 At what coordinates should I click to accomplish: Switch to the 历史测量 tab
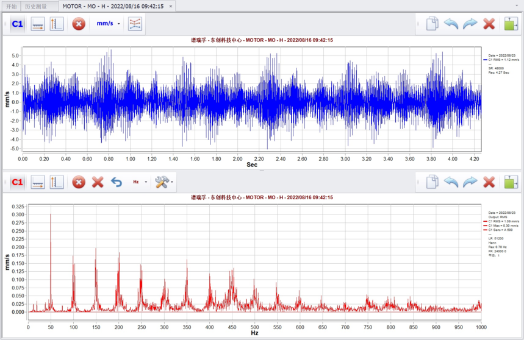coord(36,6)
